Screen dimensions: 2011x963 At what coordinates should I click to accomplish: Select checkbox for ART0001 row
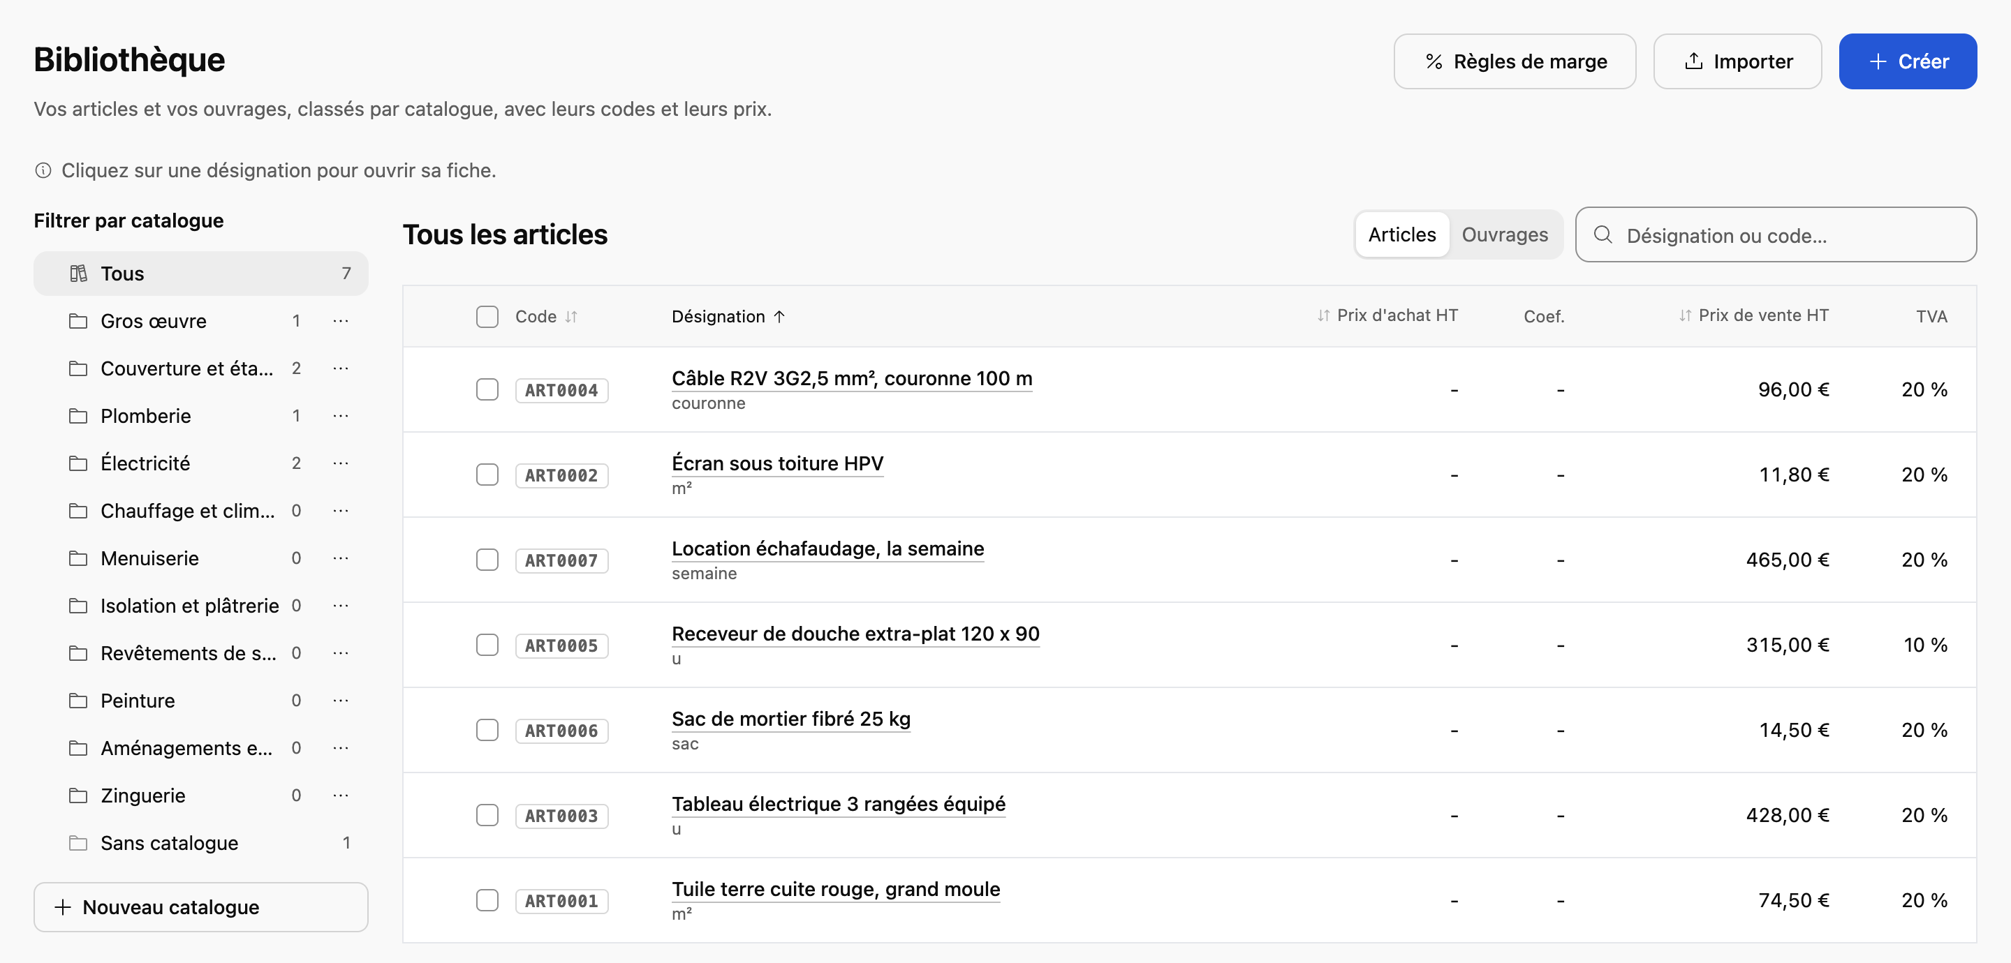[x=487, y=899]
